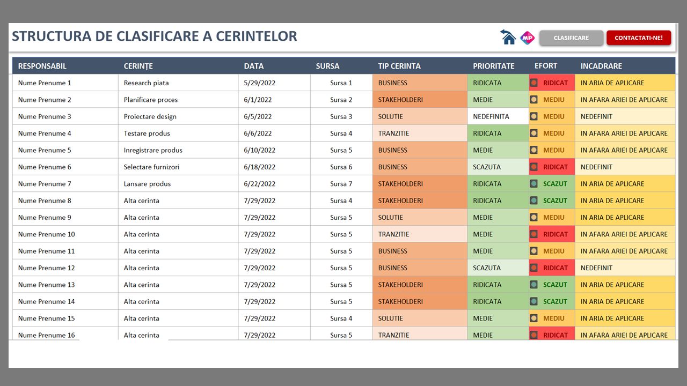The height and width of the screenshot is (386, 687).
Task: Click the green effort icon for Nume Prenume 13
Action: [x=533, y=285]
